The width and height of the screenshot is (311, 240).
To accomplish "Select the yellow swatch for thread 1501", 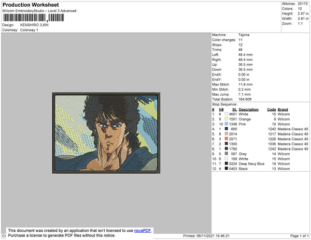I will [227, 119].
